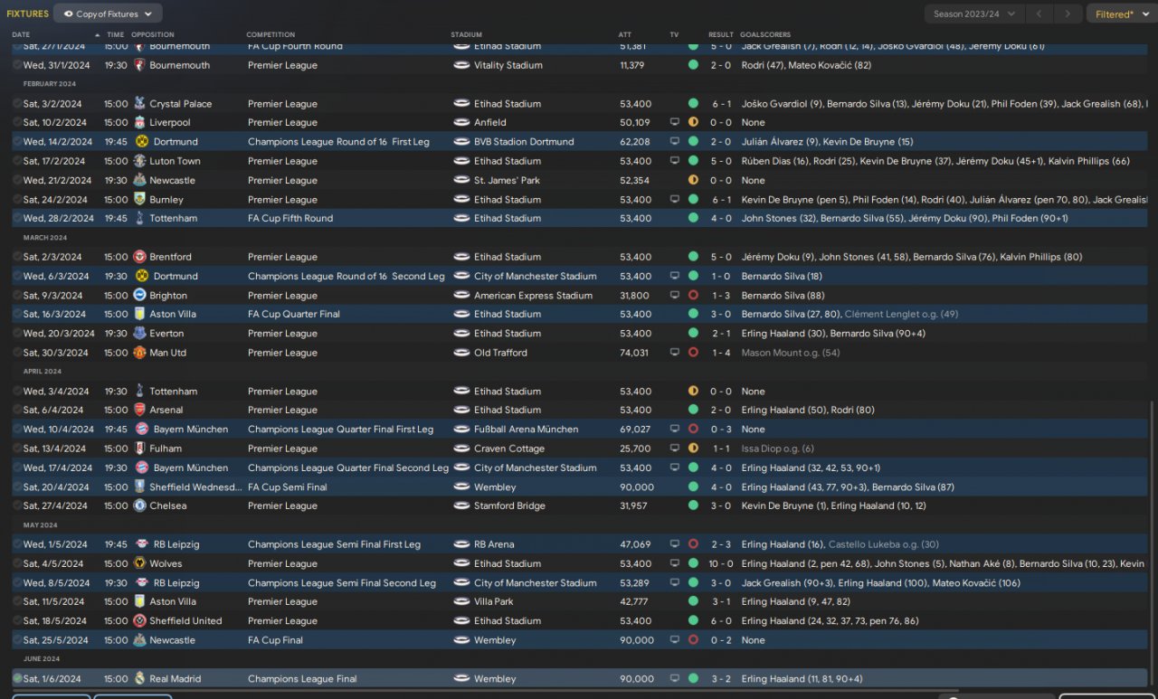This screenshot has height=699, width=1158.
Task: Click the 74,031 attendance figure
Action: (x=634, y=353)
